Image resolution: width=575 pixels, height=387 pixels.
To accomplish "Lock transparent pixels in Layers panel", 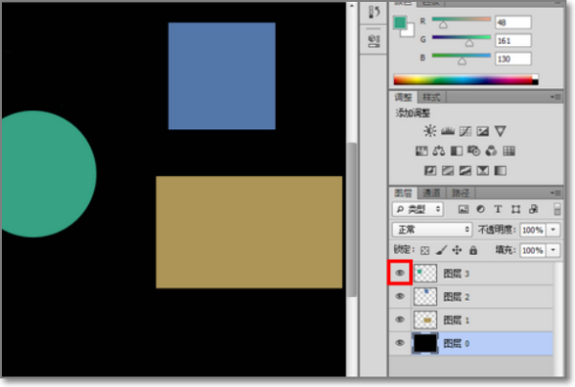I will tap(425, 250).
